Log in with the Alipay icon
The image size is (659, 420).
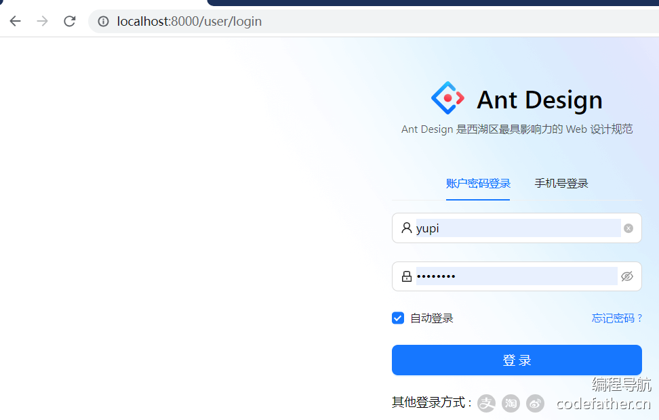[x=486, y=404]
